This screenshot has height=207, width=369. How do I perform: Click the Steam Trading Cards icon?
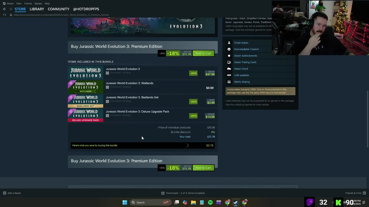pyautogui.click(x=229, y=62)
